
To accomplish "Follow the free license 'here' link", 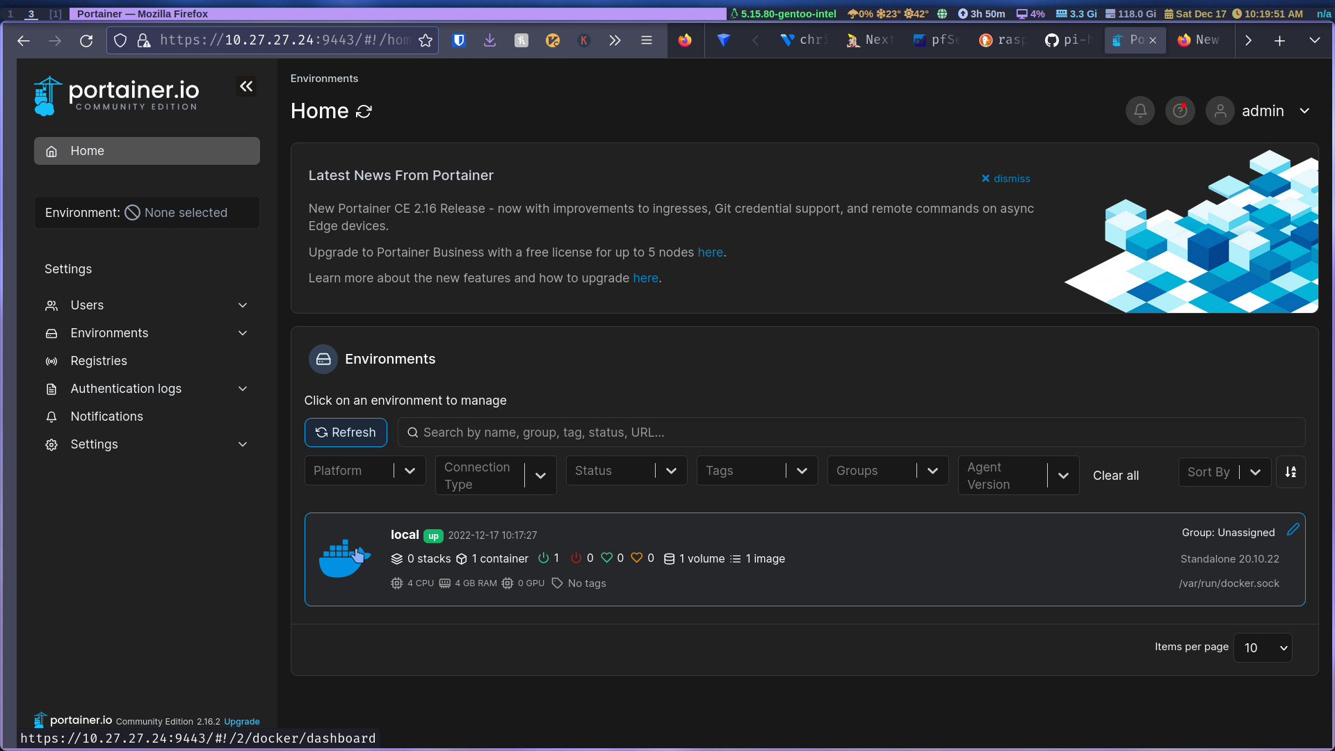I will (710, 252).
